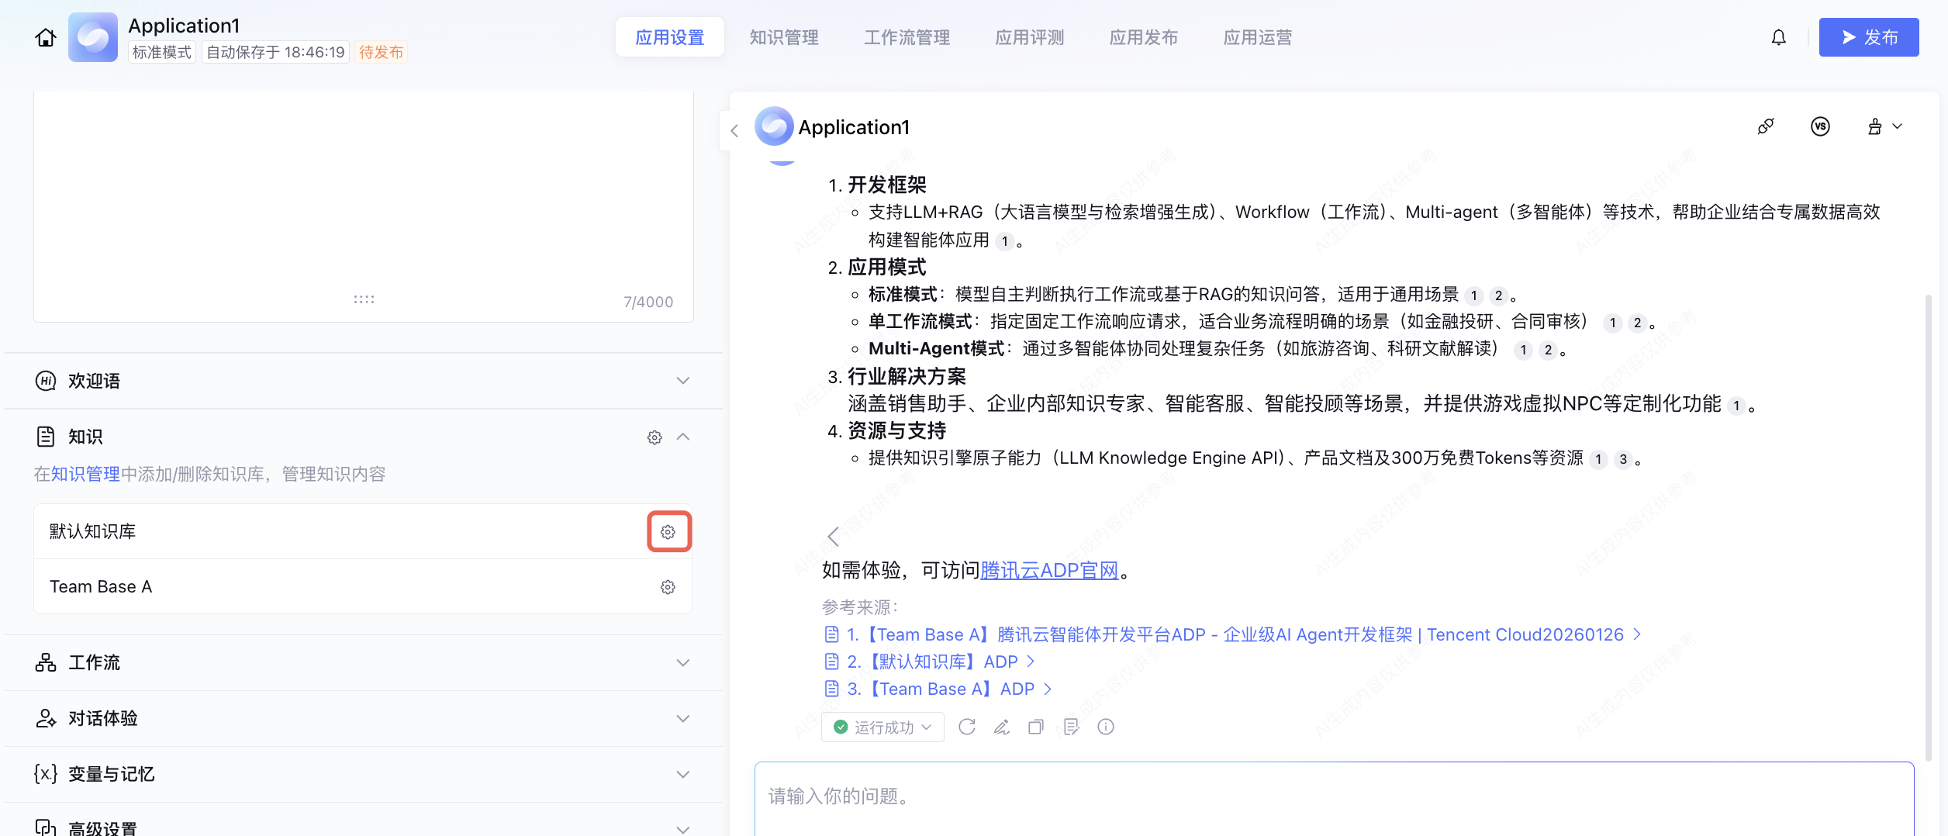Go to the 应用运营 tab
Viewport: 1948px width, 836px height.
click(x=1258, y=37)
